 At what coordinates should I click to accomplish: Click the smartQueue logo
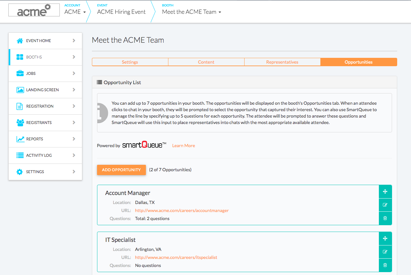[144, 145]
